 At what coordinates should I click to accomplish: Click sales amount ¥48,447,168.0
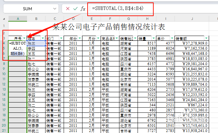[x=192, y=53]
